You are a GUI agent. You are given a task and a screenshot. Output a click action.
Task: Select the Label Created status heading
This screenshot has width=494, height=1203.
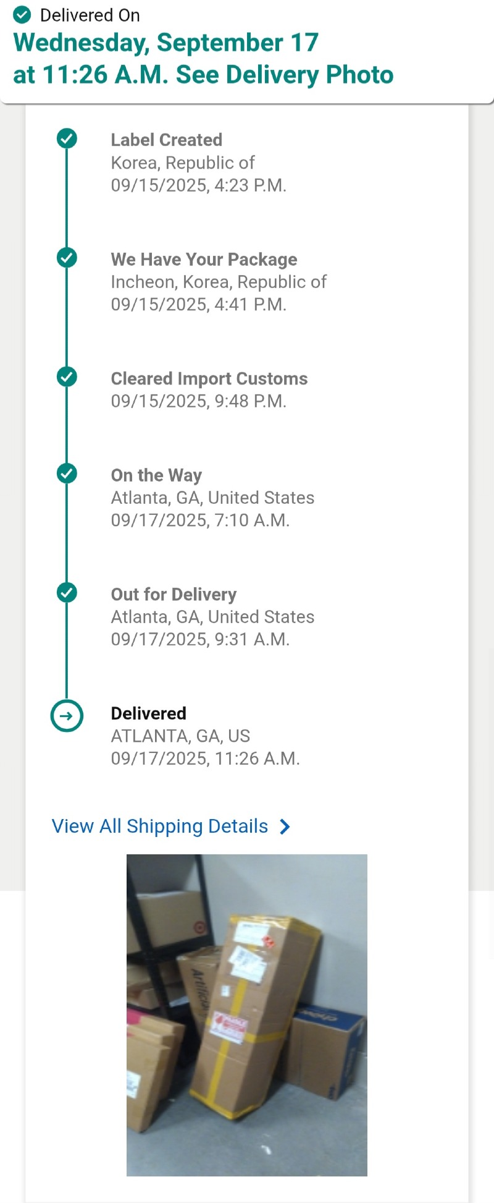(x=167, y=140)
